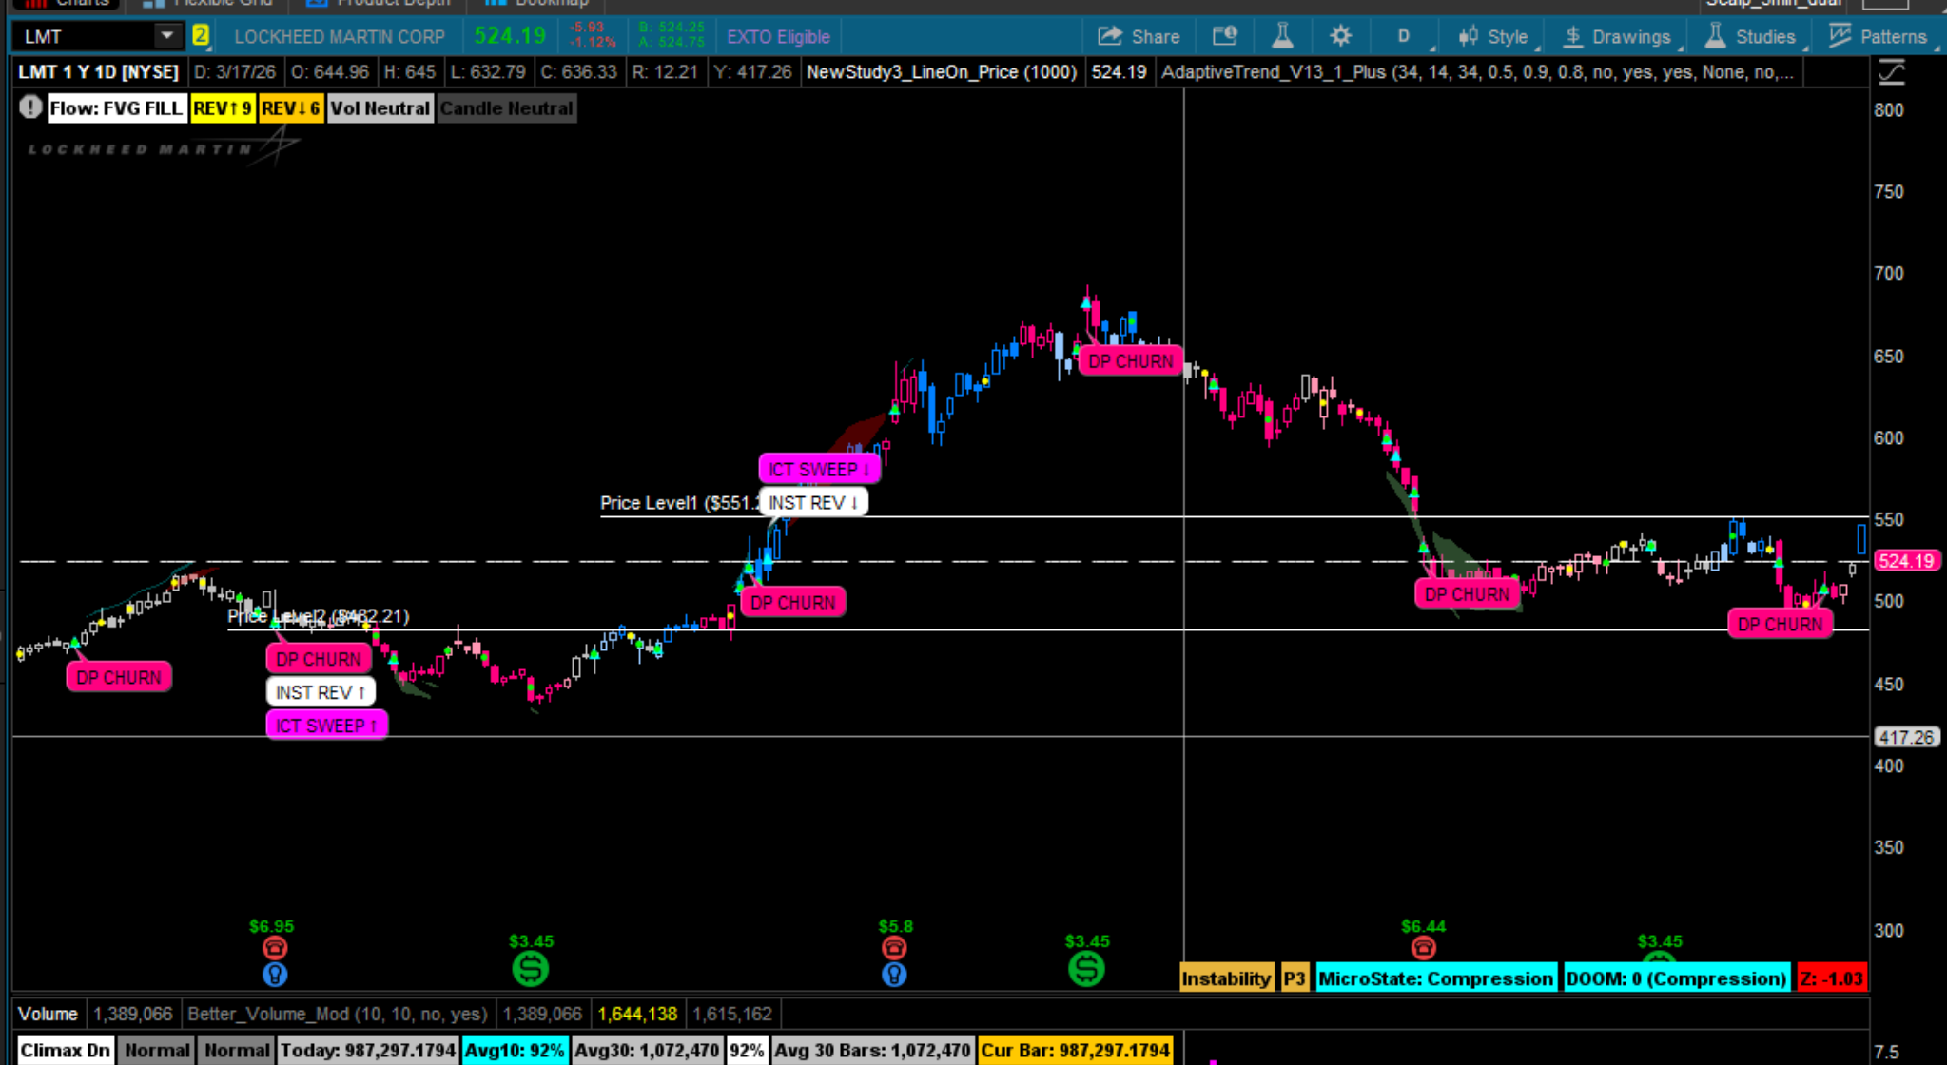
Task: Open the Share menu icon
Action: [x=1110, y=36]
